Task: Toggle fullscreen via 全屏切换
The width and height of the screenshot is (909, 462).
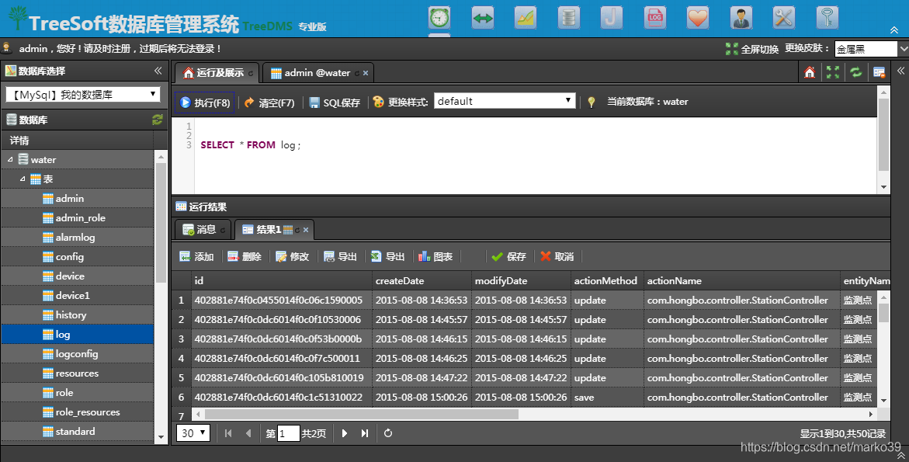Action: 752,49
